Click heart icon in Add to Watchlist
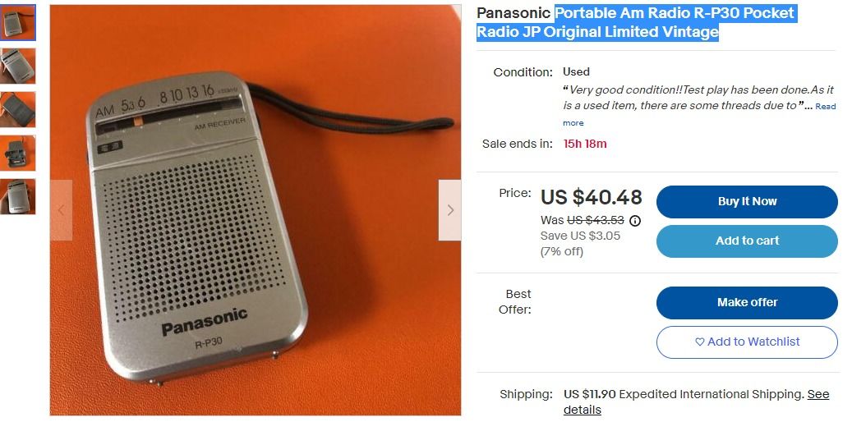This screenshot has width=852, height=422. pyautogui.click(x=700, y=342)
